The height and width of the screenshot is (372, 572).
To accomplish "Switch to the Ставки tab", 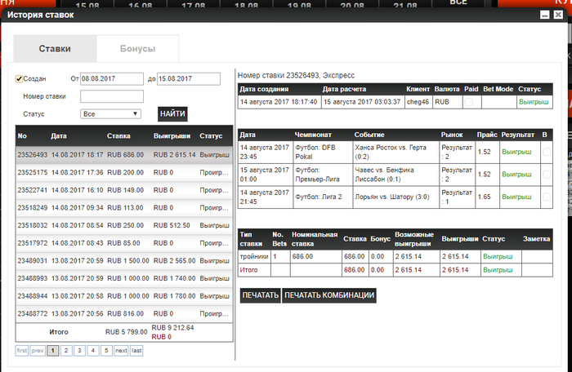I will (55, 48).
